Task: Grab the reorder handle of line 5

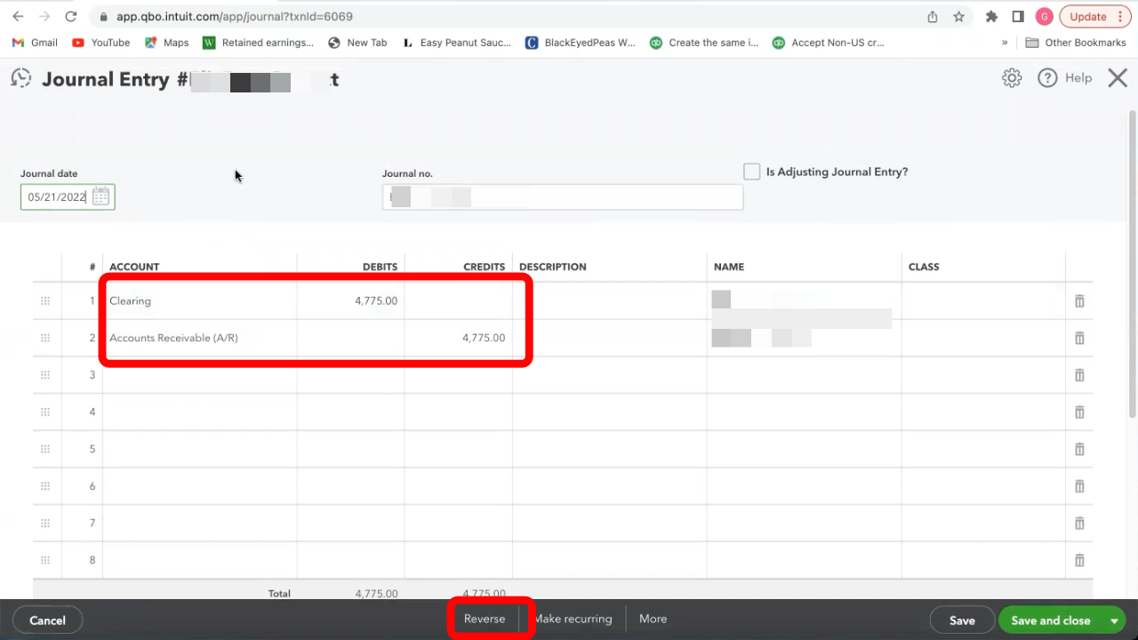Action: point(45,449)
